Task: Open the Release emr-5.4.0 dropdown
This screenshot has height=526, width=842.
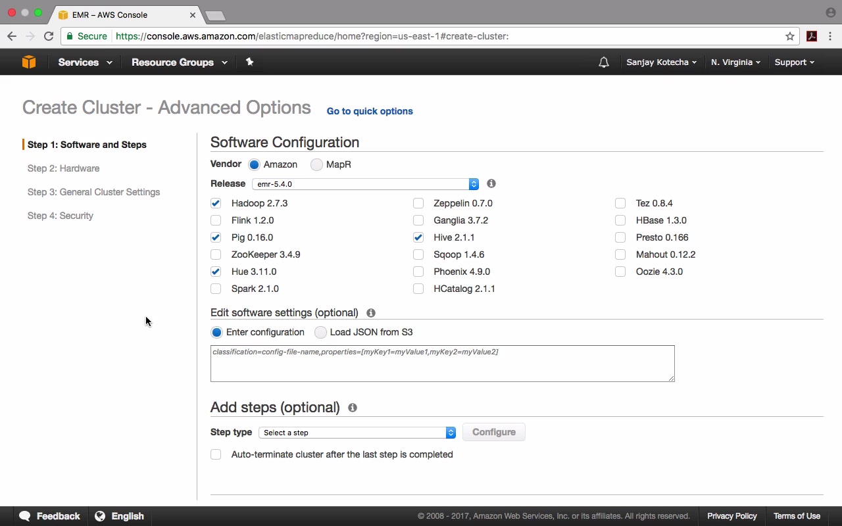Action: [x=365, y=184]
